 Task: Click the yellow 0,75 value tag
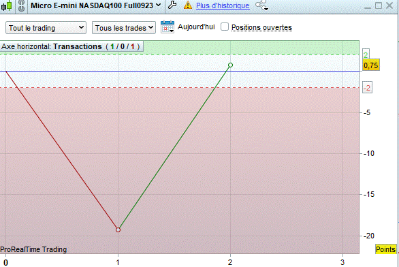[x=371, y=65]
